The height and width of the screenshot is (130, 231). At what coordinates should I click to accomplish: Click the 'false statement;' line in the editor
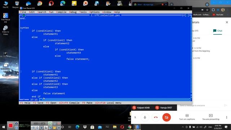pos(78,59)
